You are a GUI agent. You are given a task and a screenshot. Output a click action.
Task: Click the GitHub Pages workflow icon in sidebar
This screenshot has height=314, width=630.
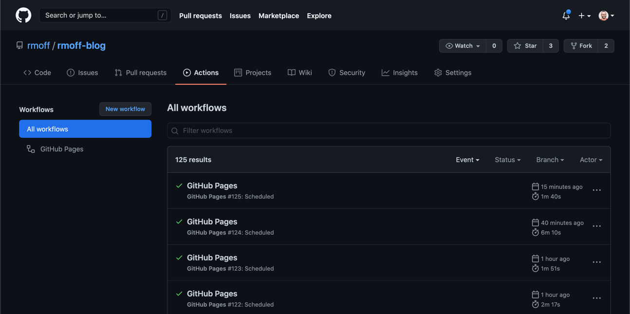coord(31,149)
